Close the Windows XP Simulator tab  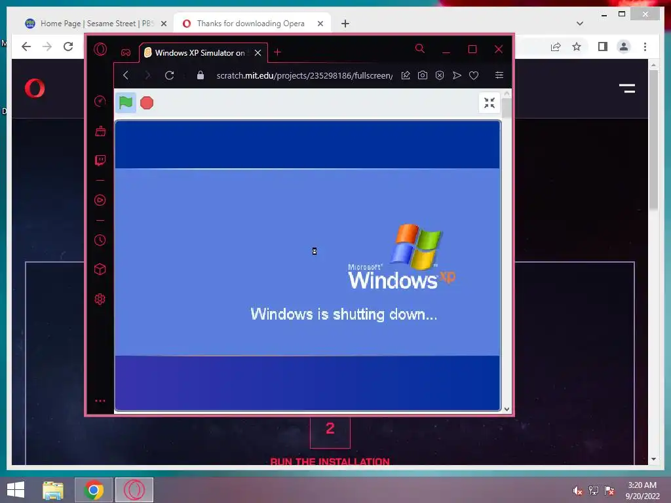click(258, 52)
